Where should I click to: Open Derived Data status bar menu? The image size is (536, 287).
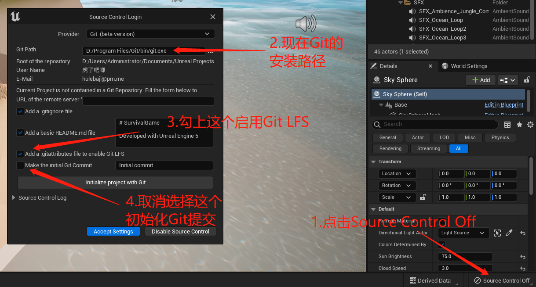pyautogui.click(x=430, y=280)
